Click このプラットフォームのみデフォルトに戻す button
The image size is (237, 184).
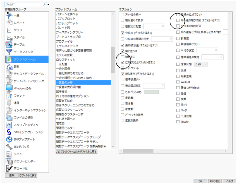click(x=77, y=152)
